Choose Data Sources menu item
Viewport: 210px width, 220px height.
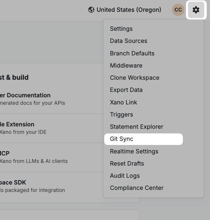click(x=129, y=41)
